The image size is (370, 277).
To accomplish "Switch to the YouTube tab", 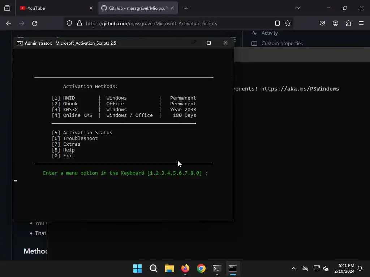I will pyautogui.click(x=56, y=8).
